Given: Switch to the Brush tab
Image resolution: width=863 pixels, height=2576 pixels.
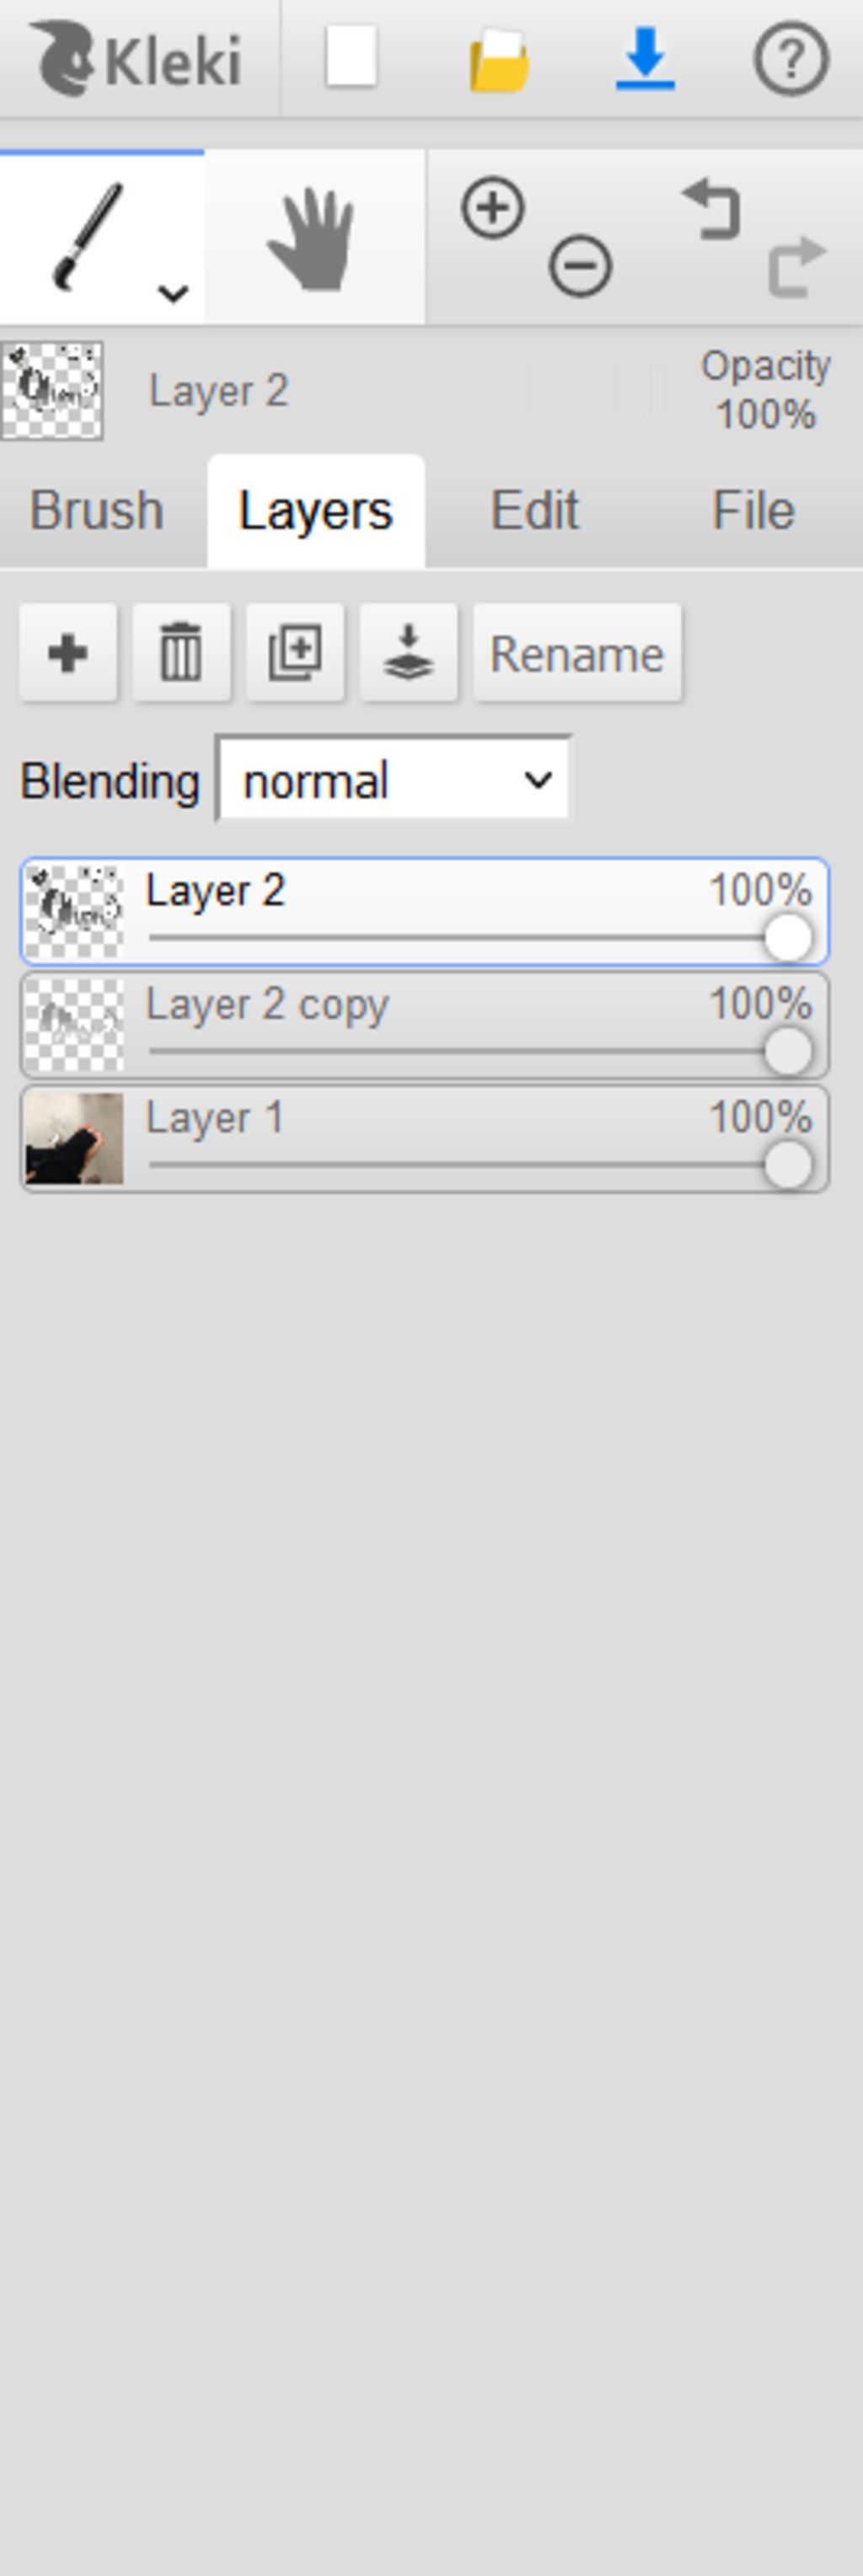Looking at the screenshot, I should point(97,511).
